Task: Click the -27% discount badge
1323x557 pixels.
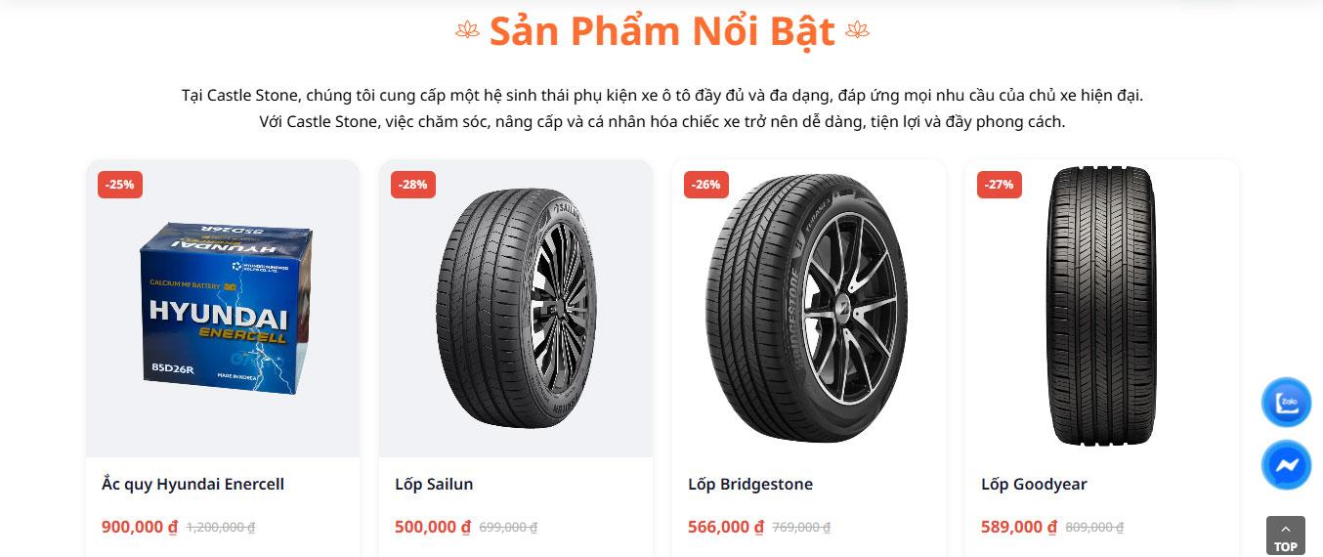Action: (x=999, y=185)
